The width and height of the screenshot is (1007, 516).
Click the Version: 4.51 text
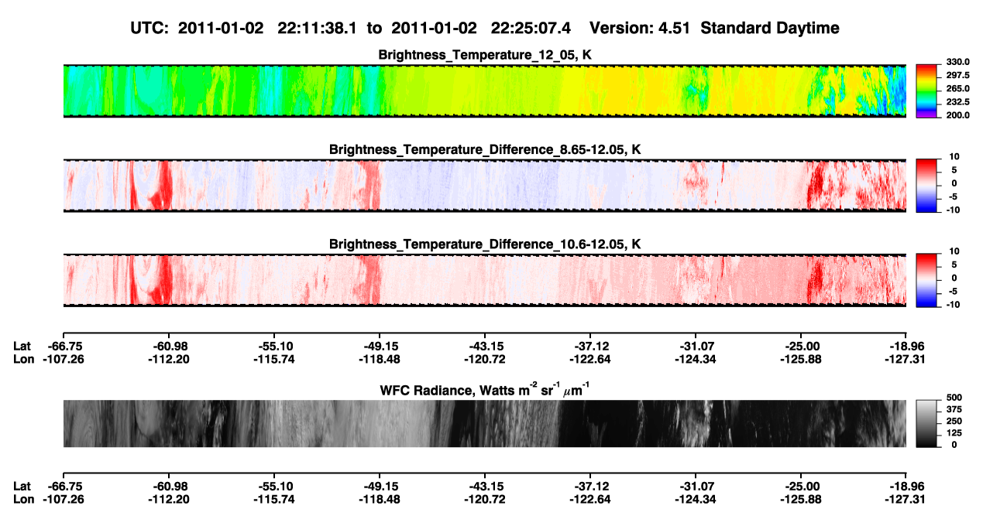pos(638,29)
